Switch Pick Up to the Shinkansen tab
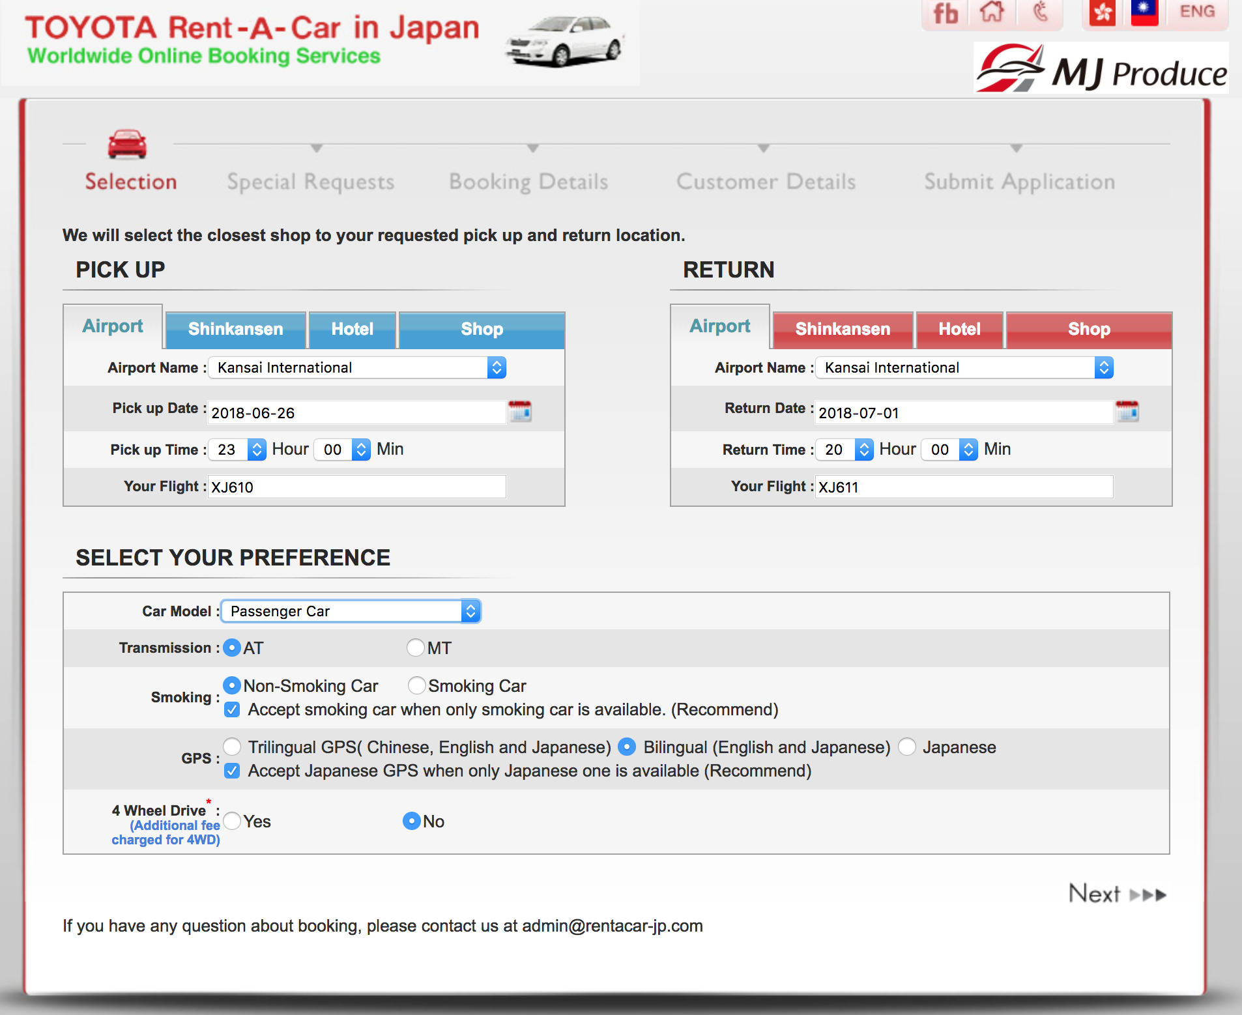Screen dimensions: 1242x1015 point(235,330)
